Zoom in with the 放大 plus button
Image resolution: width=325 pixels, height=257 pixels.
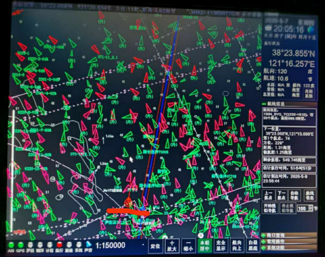coord(172,246)
